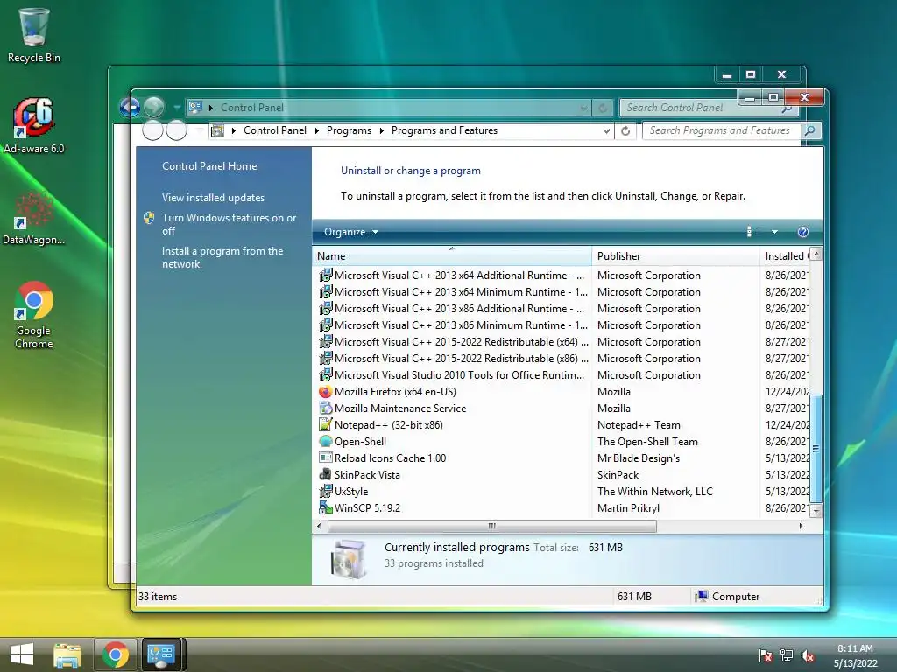This screenshot has height=672, width=897.
Task: Click the back button in the rear Control Panel window
Action: point(130,107)
